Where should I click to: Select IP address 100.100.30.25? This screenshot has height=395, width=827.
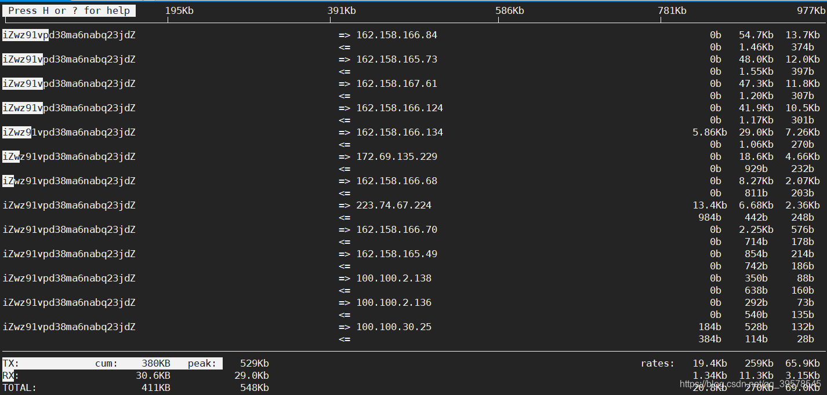tap(394, 327)
